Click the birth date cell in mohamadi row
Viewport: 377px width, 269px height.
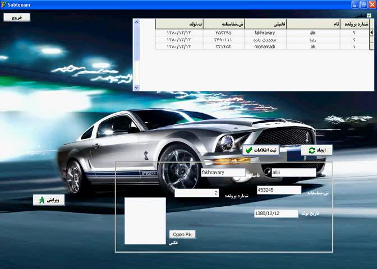tap(180, 47)
